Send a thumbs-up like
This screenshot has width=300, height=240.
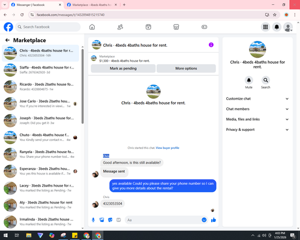click(214, 220)
